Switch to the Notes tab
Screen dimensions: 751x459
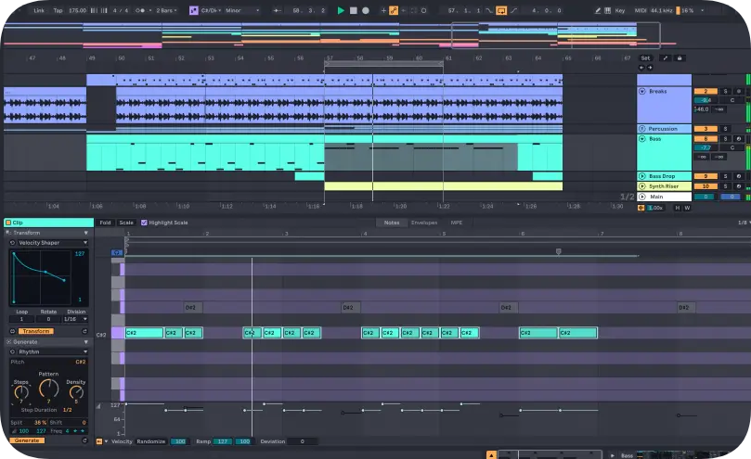[x=392, y=223]
